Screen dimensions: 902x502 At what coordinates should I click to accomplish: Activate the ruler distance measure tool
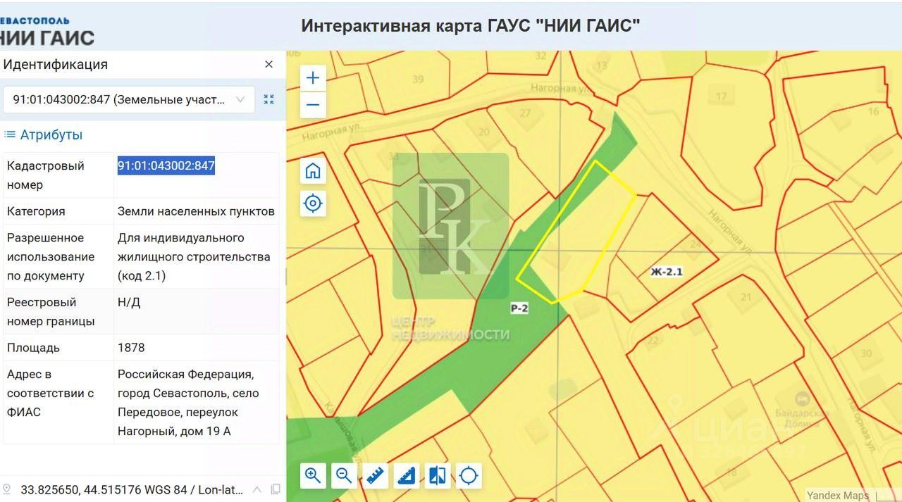point(375,475)
